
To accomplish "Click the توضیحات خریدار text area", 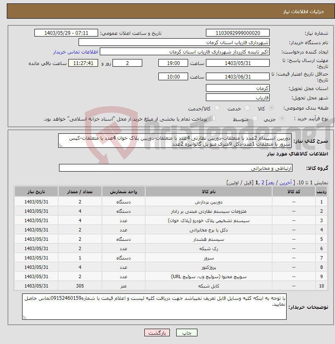I will [154, 307].
